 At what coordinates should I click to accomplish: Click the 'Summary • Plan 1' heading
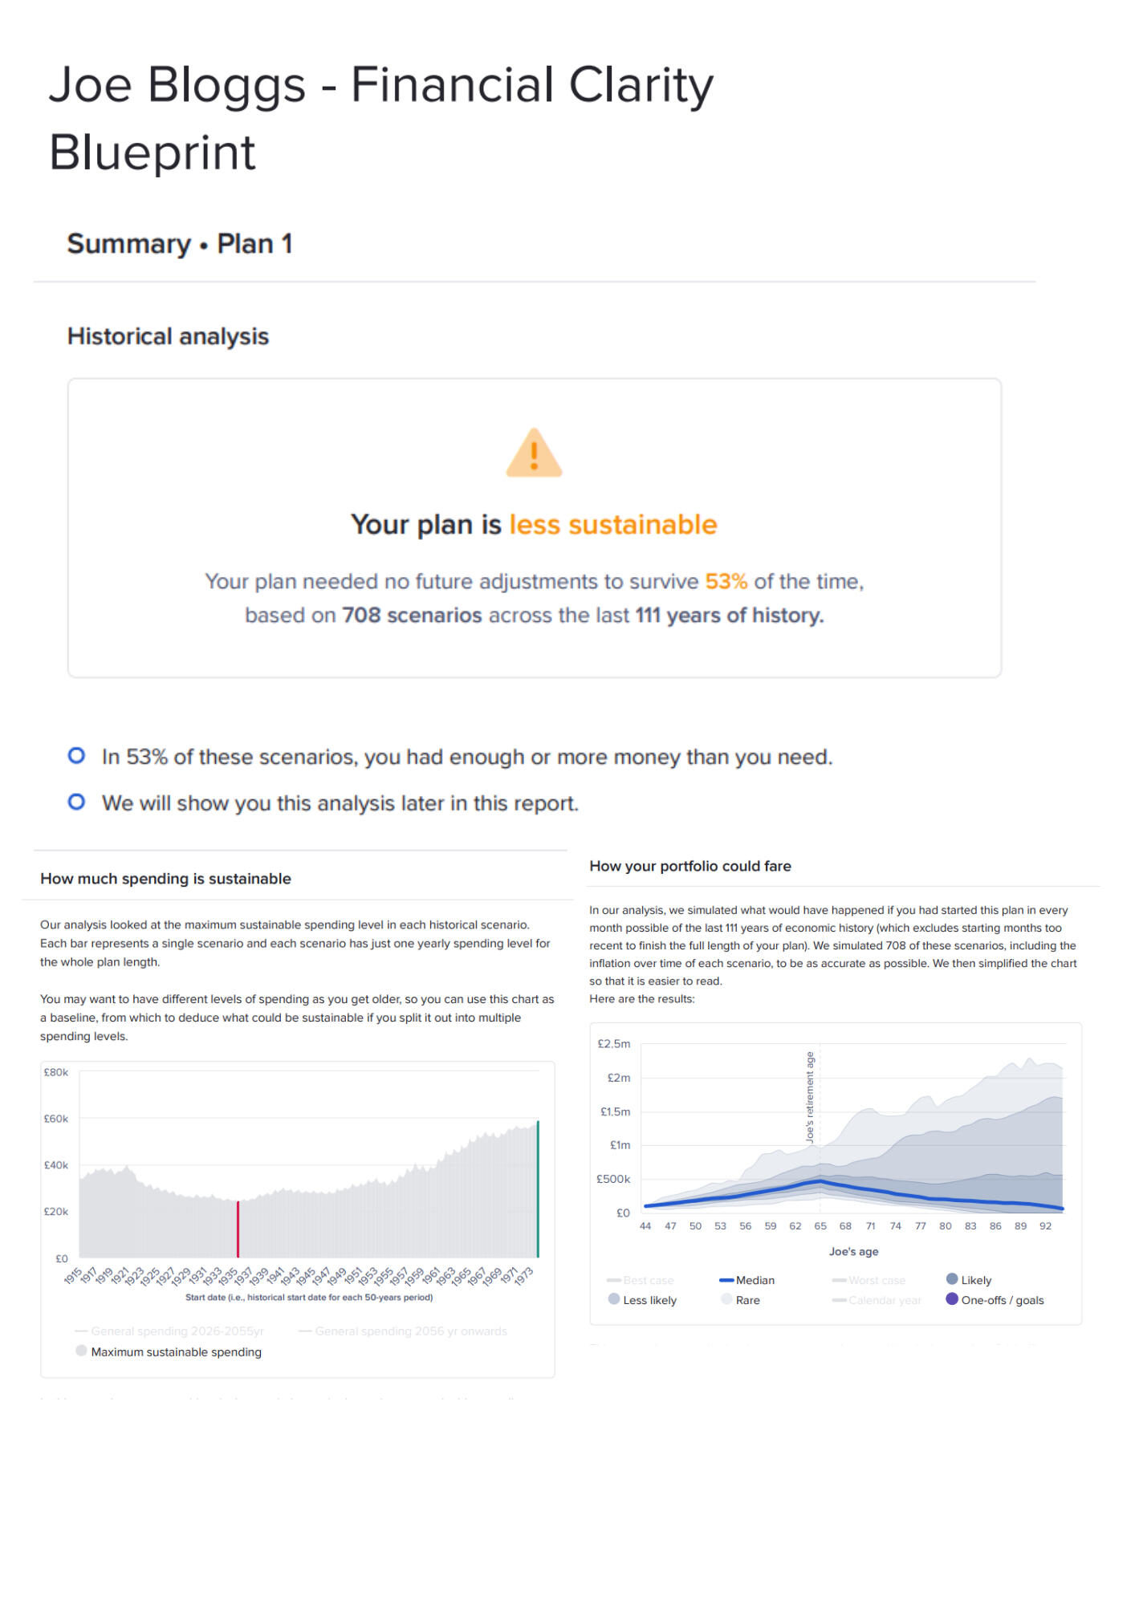[180, 243]
